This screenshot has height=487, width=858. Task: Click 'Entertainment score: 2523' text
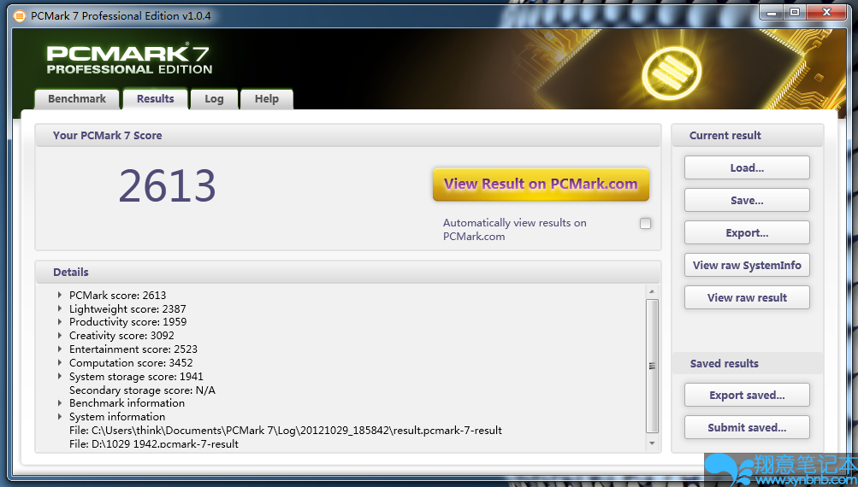pos(133,349)
